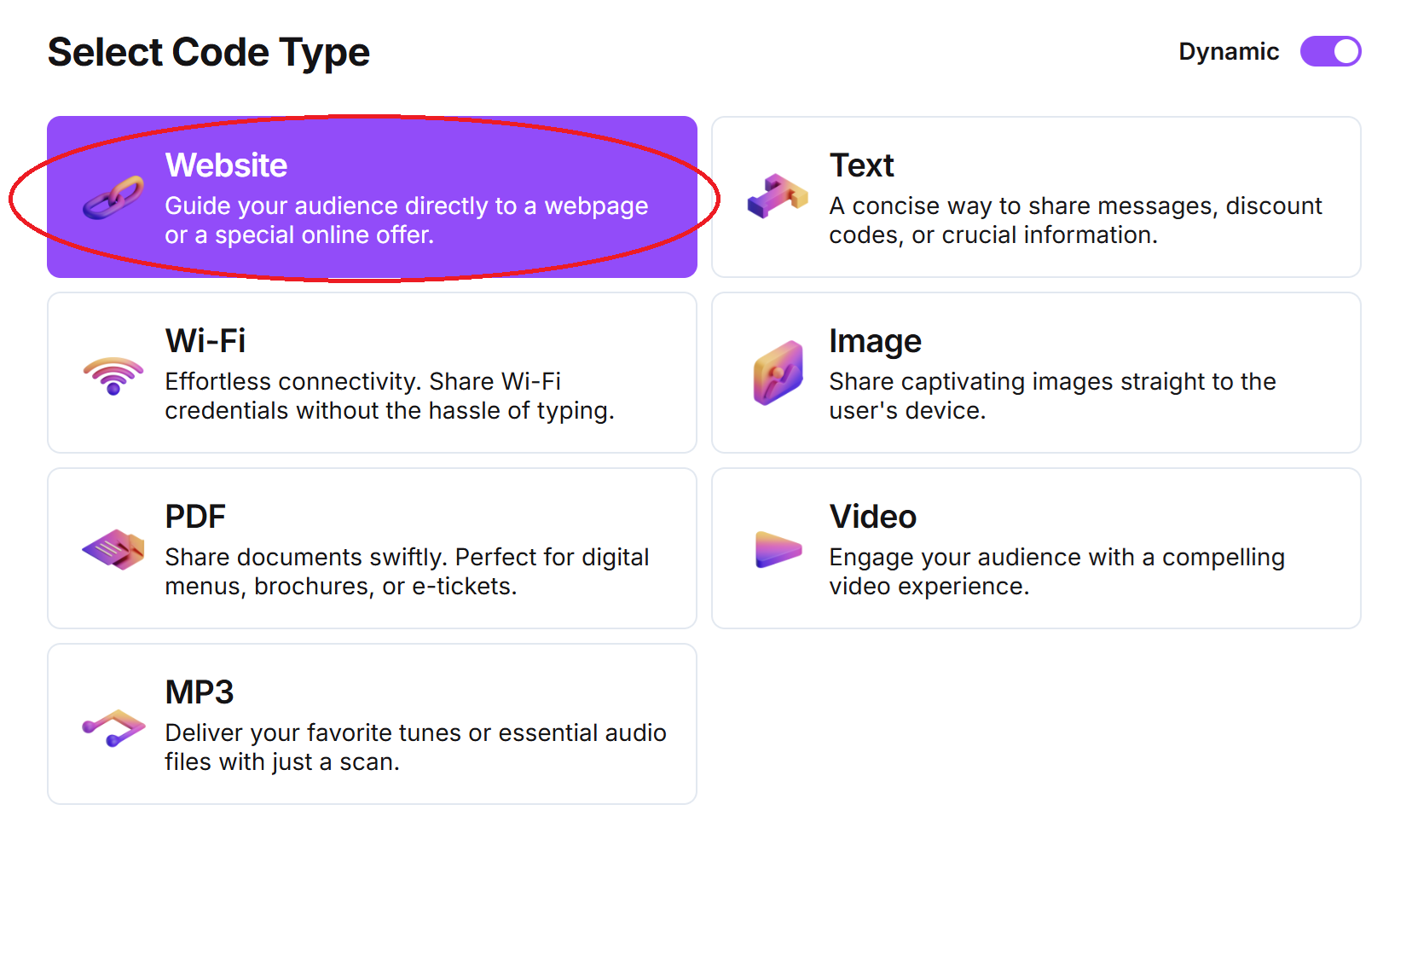Click the Dynamic label text
Viewport: 1406px width, 955px height.
[x=1228, y=52]
